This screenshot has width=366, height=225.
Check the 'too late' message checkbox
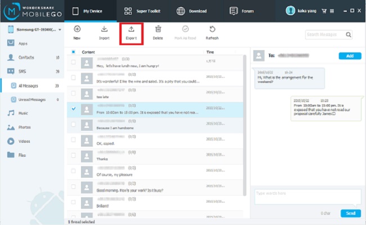tap(73, 93)
